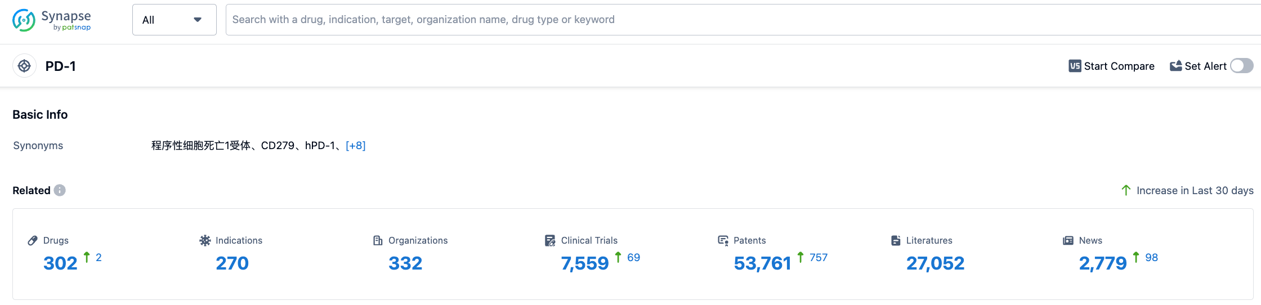Open the 302 related drugs count
This screenshot has height=305, width=1261.
click(60, 263)
